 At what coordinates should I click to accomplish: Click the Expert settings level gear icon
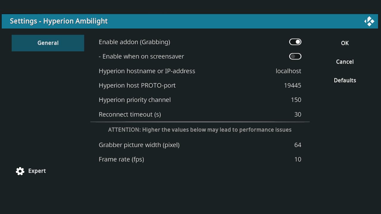(x=20, y=171)
